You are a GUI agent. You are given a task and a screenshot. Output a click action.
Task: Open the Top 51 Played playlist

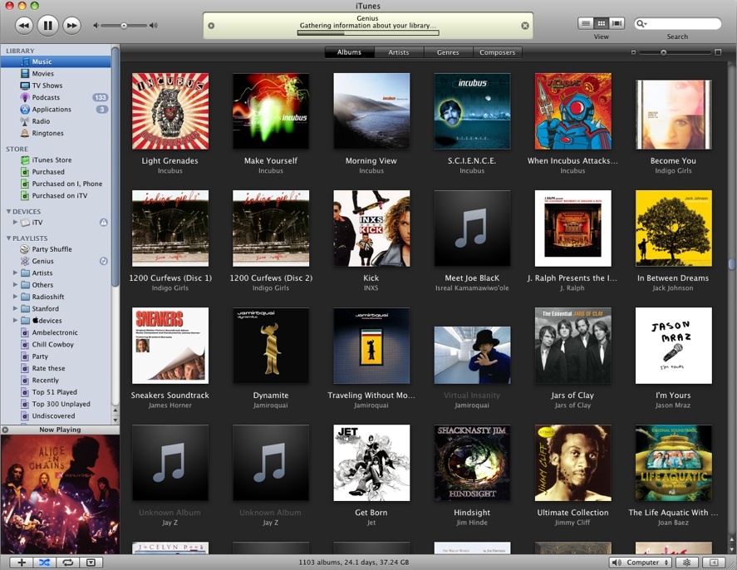point(56,392)
